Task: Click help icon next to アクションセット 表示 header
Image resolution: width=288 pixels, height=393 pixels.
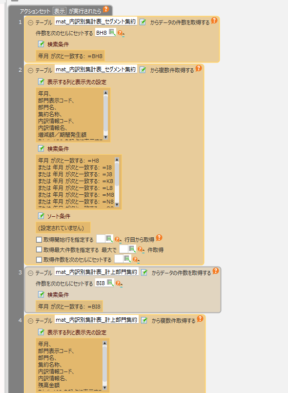Action: (106, 9)
